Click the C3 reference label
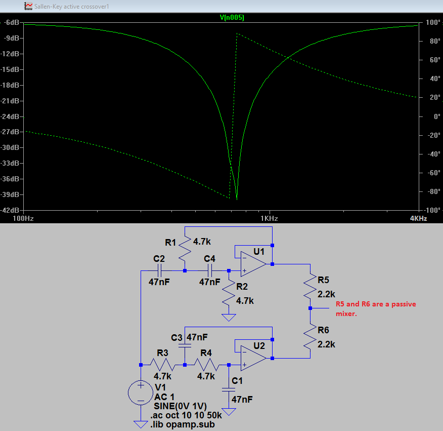The image size is (443, 431). (x=176, y=338)
